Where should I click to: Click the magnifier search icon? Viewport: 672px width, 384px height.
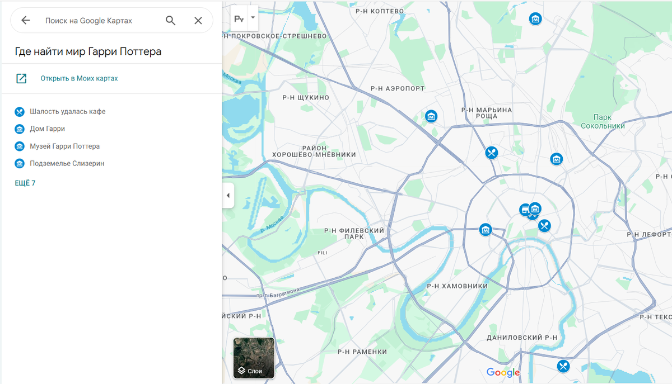[x=171, y=21]
